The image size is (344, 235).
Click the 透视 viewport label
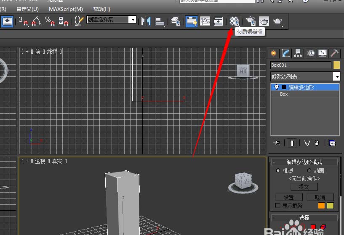40,161
